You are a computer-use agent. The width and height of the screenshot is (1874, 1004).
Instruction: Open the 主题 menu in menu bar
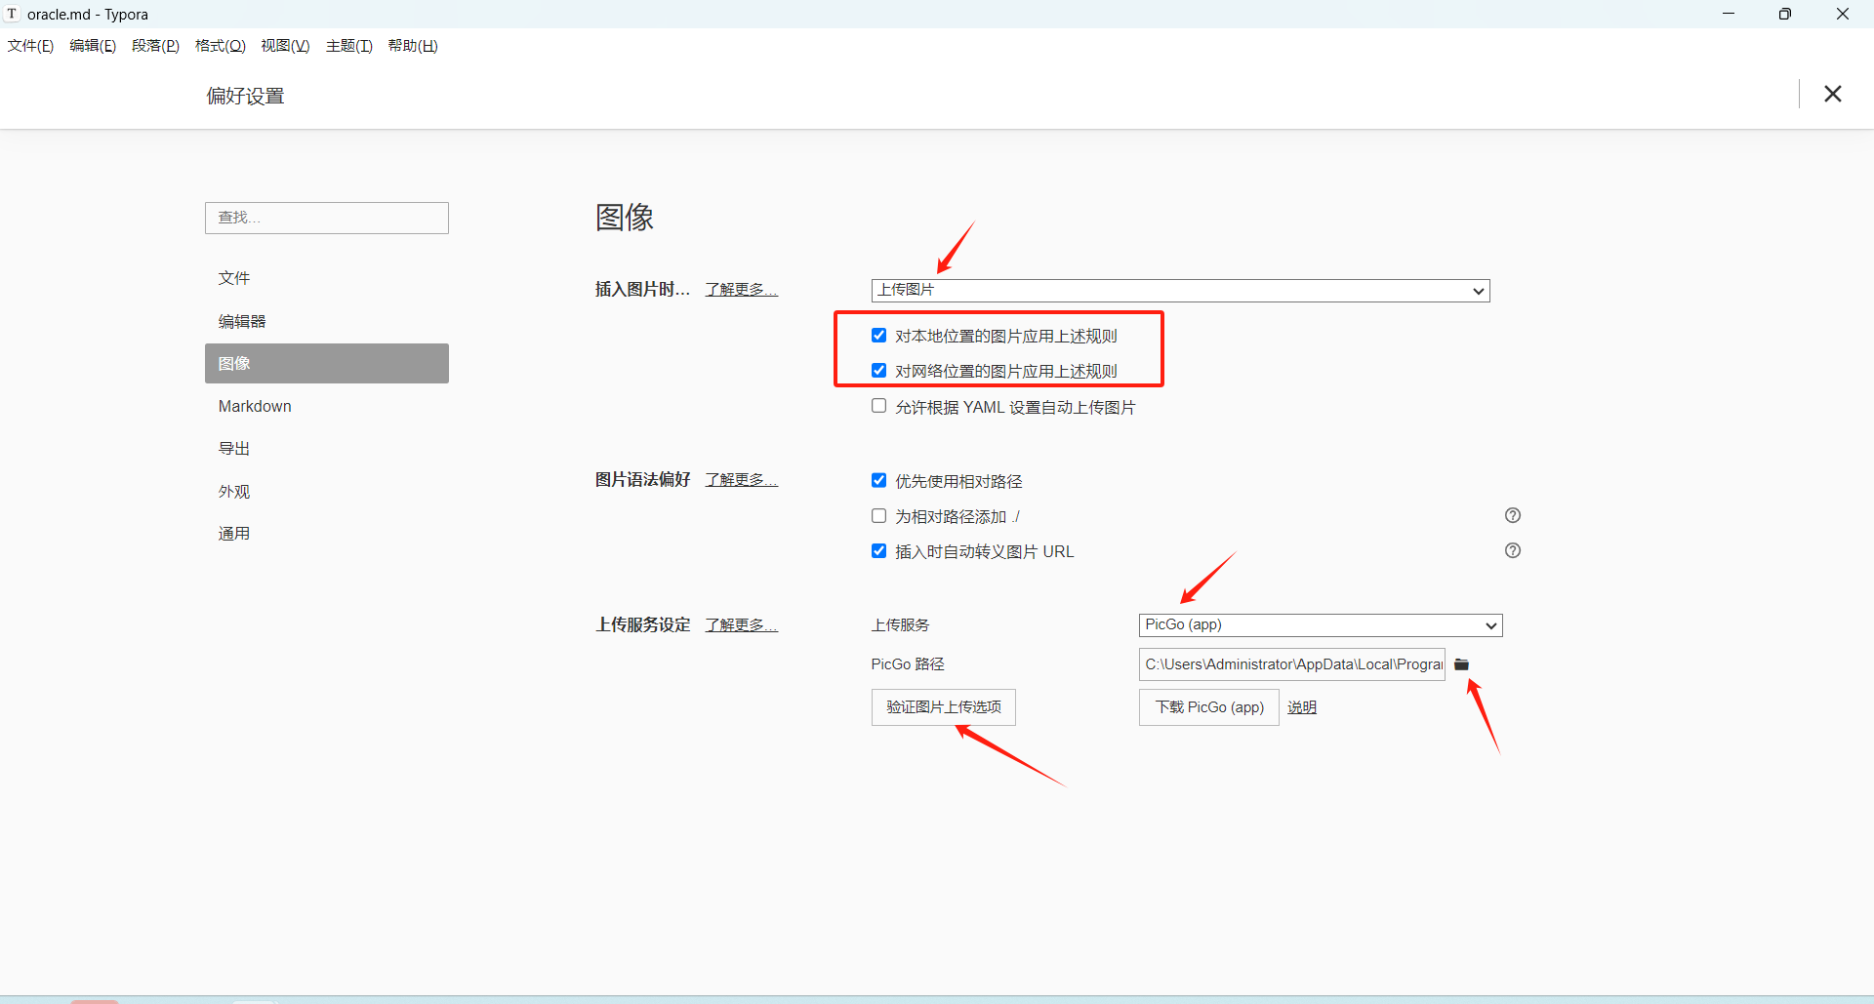[x=348, y=46]
